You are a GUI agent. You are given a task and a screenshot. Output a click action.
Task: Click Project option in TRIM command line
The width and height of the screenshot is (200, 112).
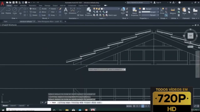(87, 102)
